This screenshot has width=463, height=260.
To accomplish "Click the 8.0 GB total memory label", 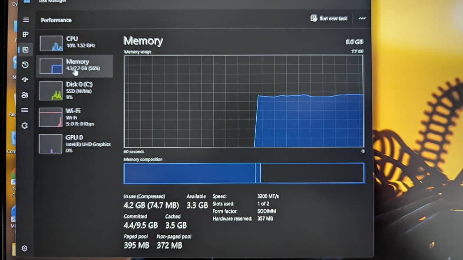I will 354,42.
